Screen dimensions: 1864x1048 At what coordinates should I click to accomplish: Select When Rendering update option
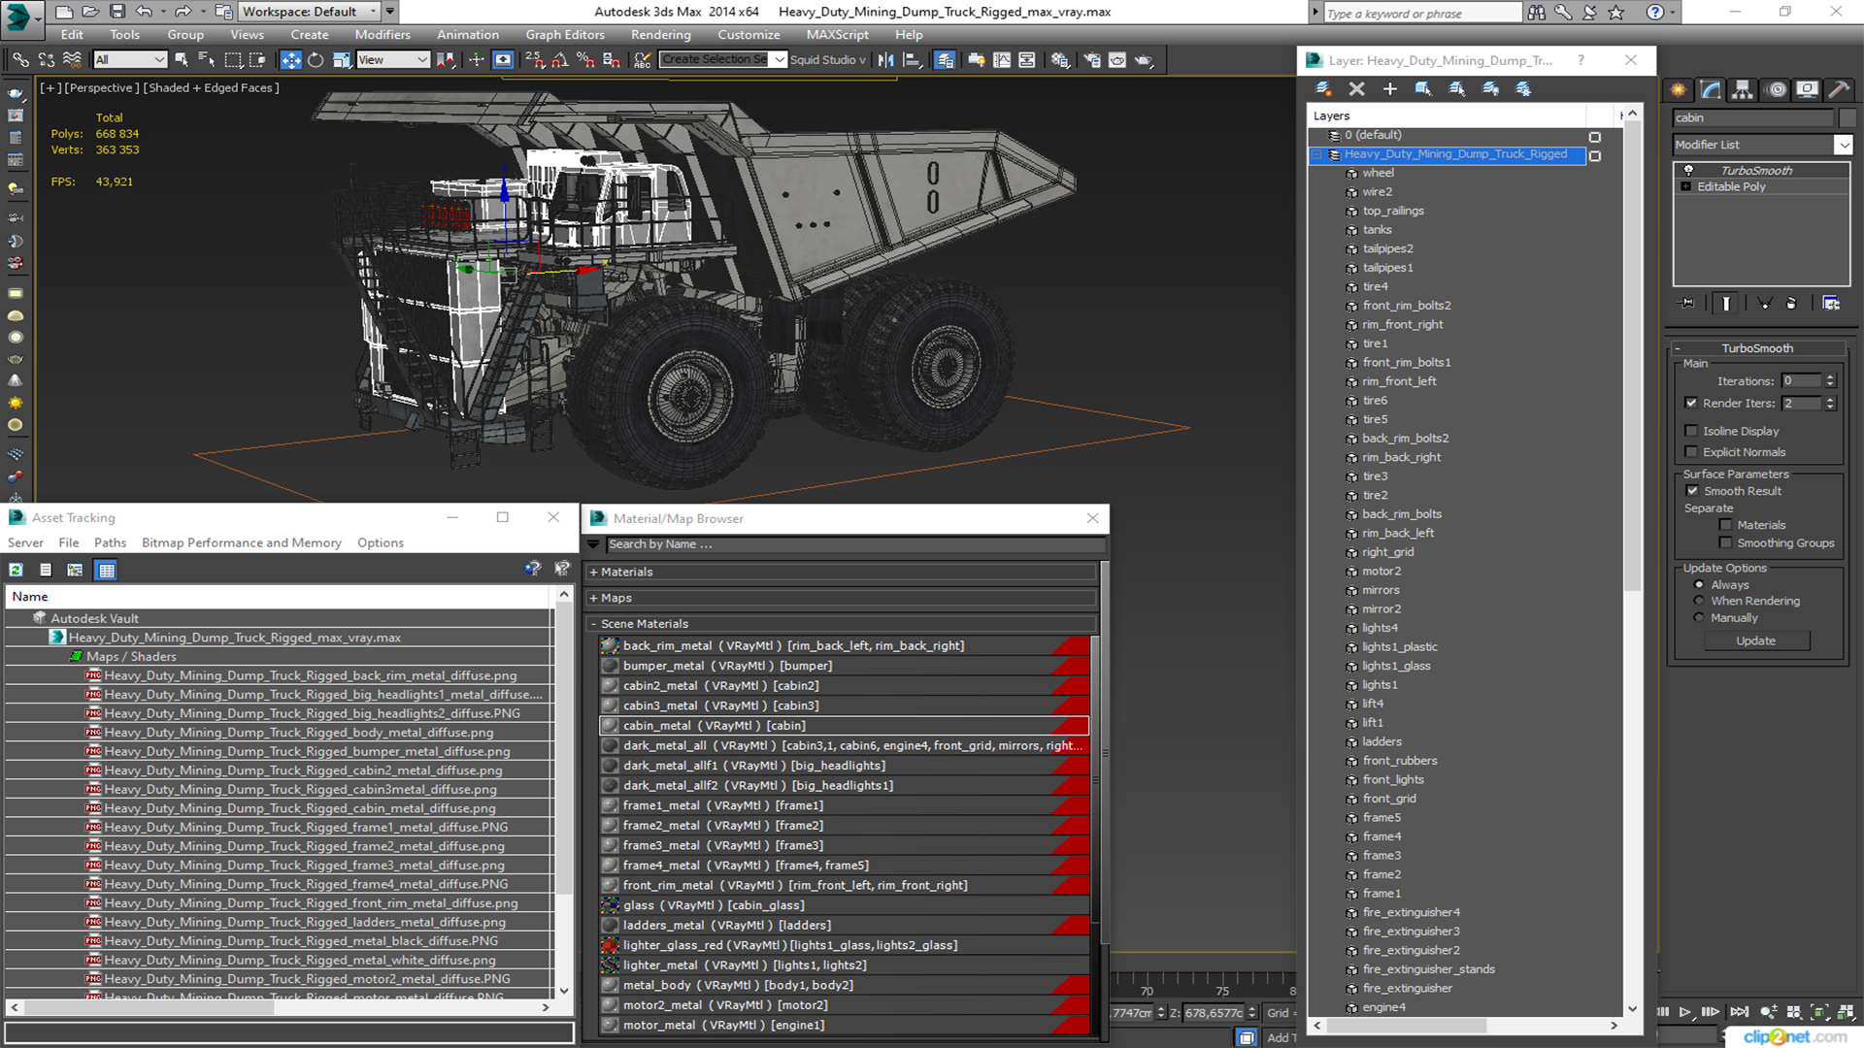(1699, 602)
